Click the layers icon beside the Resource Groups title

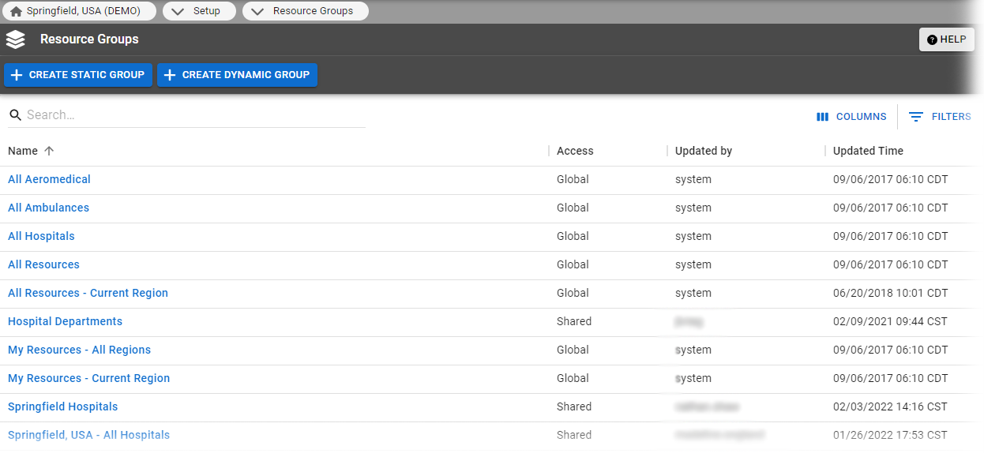click(15, 39)
